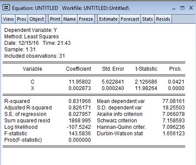Open the Proc menu button
This screenshot has height=165, width=196.
coord(22,19)
